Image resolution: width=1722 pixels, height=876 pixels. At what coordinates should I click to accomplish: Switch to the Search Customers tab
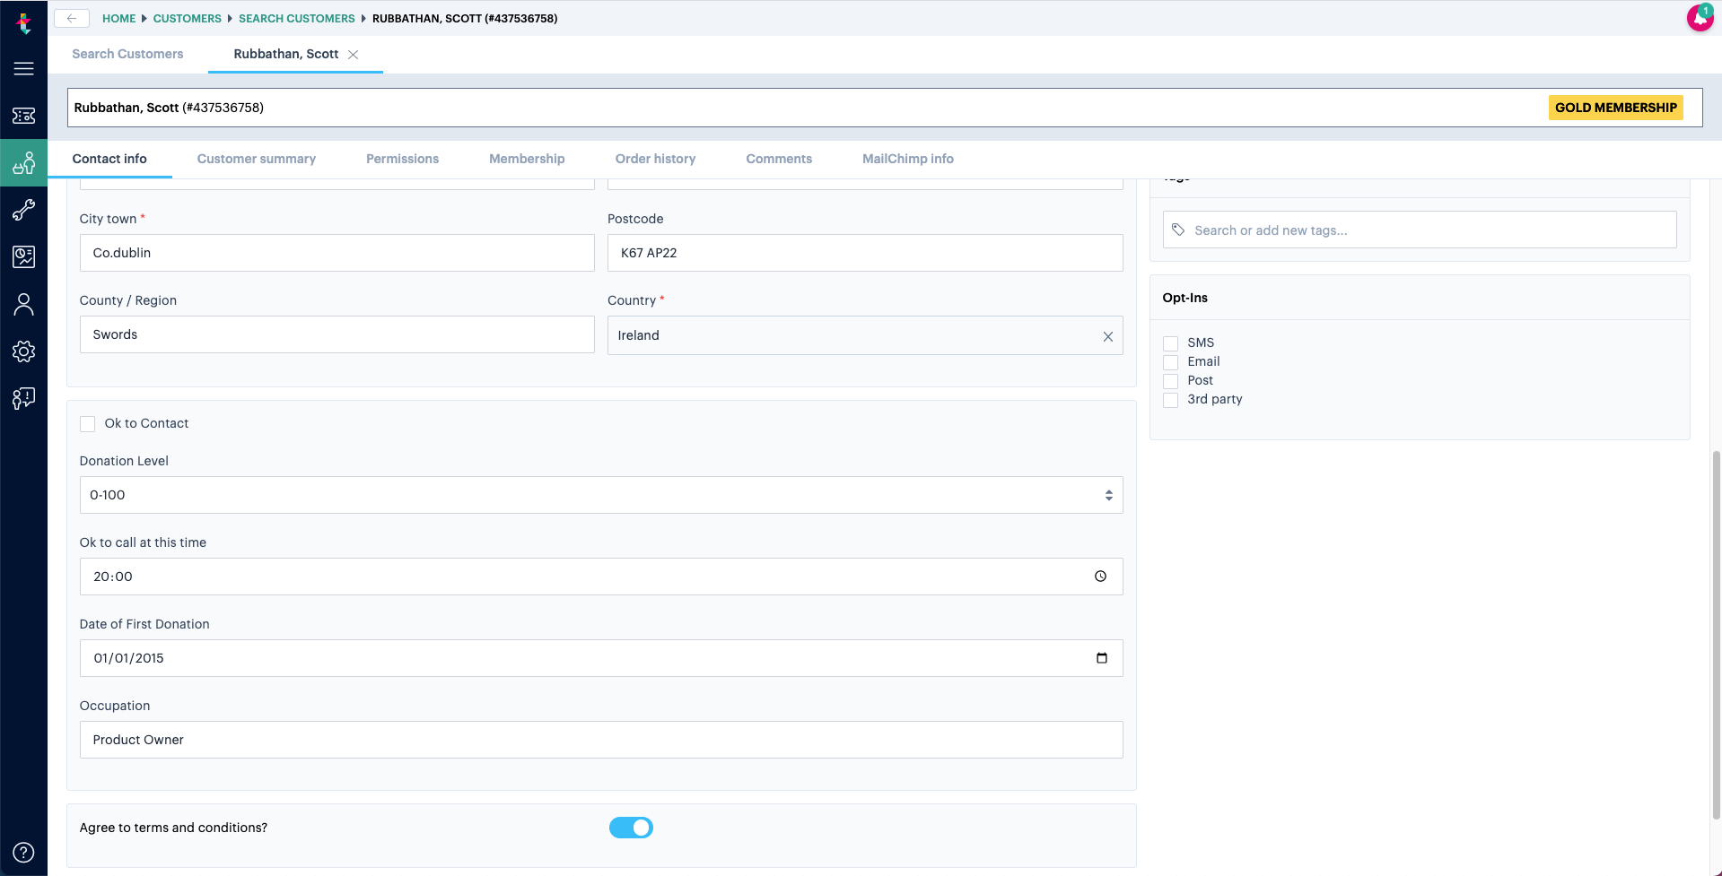[127, 54]
